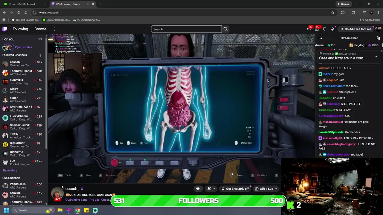This screenshot has width=383, height=215.
Task: Reload the twitch.tv page
Action: click(x=19, y=13)
